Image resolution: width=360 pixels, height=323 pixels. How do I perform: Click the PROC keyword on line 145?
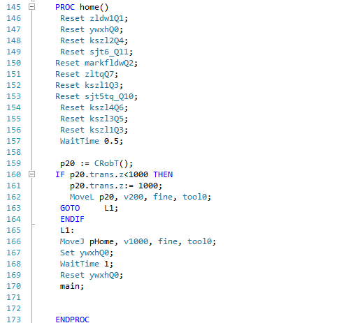click(x=65, y=7)
